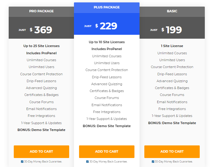Toggle Pro Package money back guarantee checkbox

(22, 162)
